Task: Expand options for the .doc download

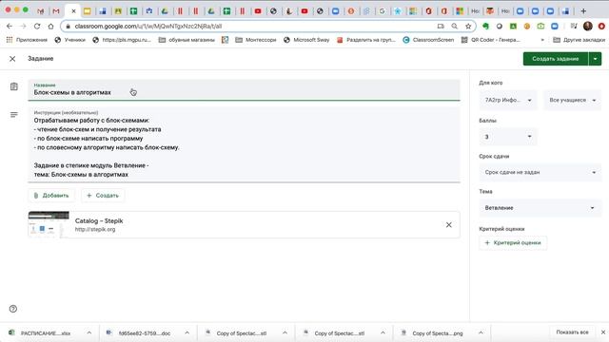Action: [x=187, y=332]
